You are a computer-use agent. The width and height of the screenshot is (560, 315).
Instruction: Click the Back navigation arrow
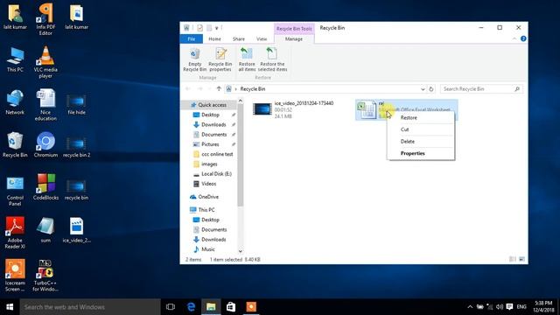188,89
